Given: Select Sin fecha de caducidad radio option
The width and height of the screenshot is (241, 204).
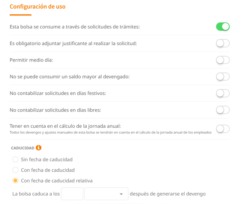Looking at the screenshot, I should coord(15,159).
